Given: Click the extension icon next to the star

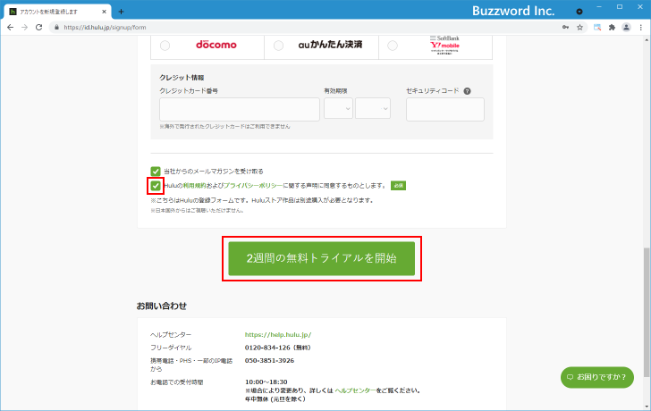Looking at the screenshot, I should (597, 28).
